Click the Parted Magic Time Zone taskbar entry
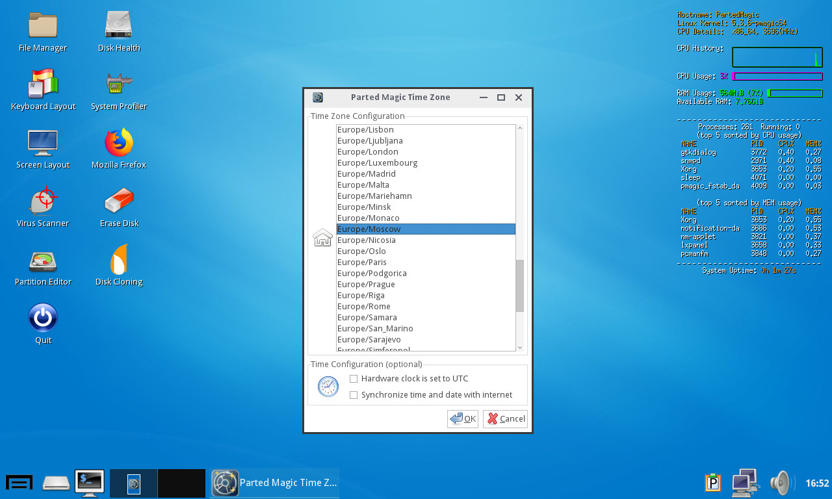 275,483
